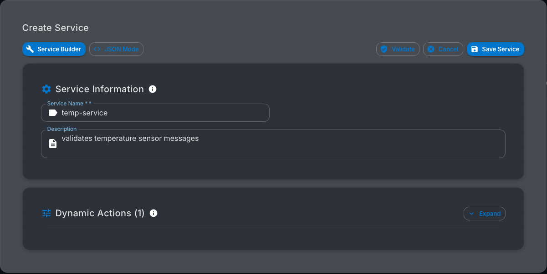Click the shield check icon on Validate
This screenshot has width=547, height=274.
tap(385, 49)
